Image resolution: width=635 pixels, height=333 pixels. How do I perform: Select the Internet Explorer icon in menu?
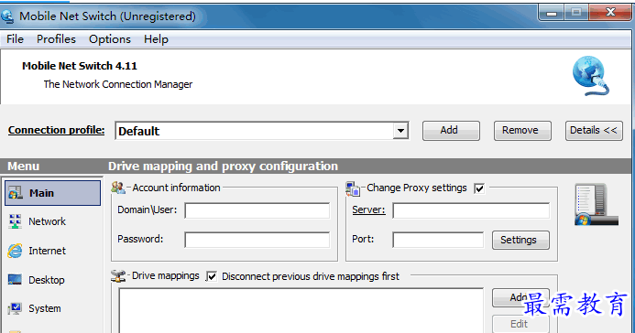[x=15, y=251]
